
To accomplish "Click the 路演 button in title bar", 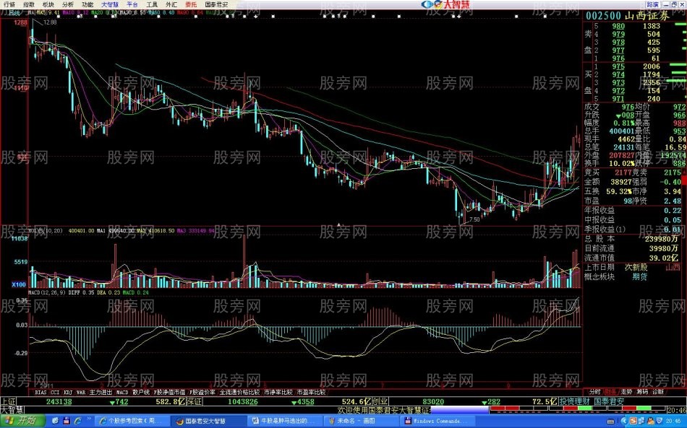I will click(652, 4).
